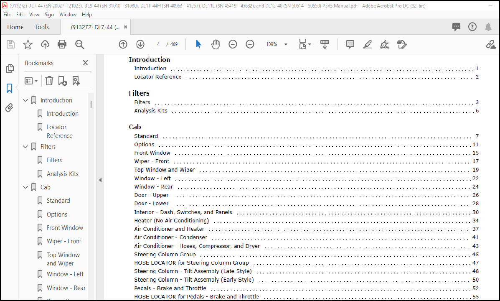The height and width of the screenshot is (301, 500).
Task: Add a new bookmark icon
Action: coord(63,81)
